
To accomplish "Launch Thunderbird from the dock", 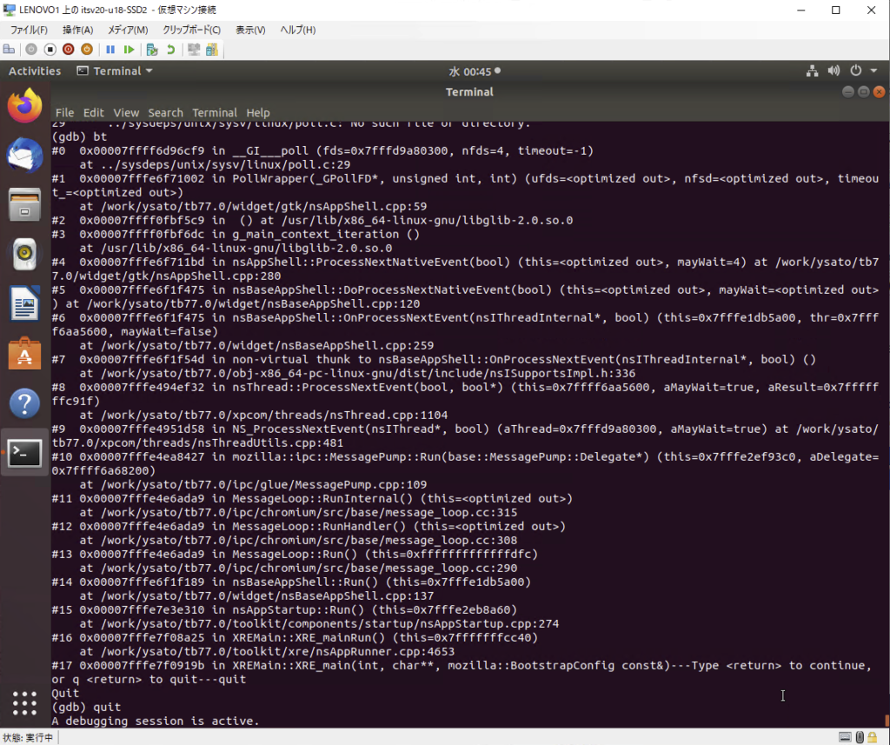I will [24, 156].
